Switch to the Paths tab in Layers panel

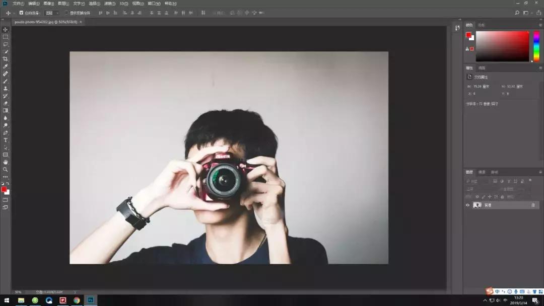[495, 172]
